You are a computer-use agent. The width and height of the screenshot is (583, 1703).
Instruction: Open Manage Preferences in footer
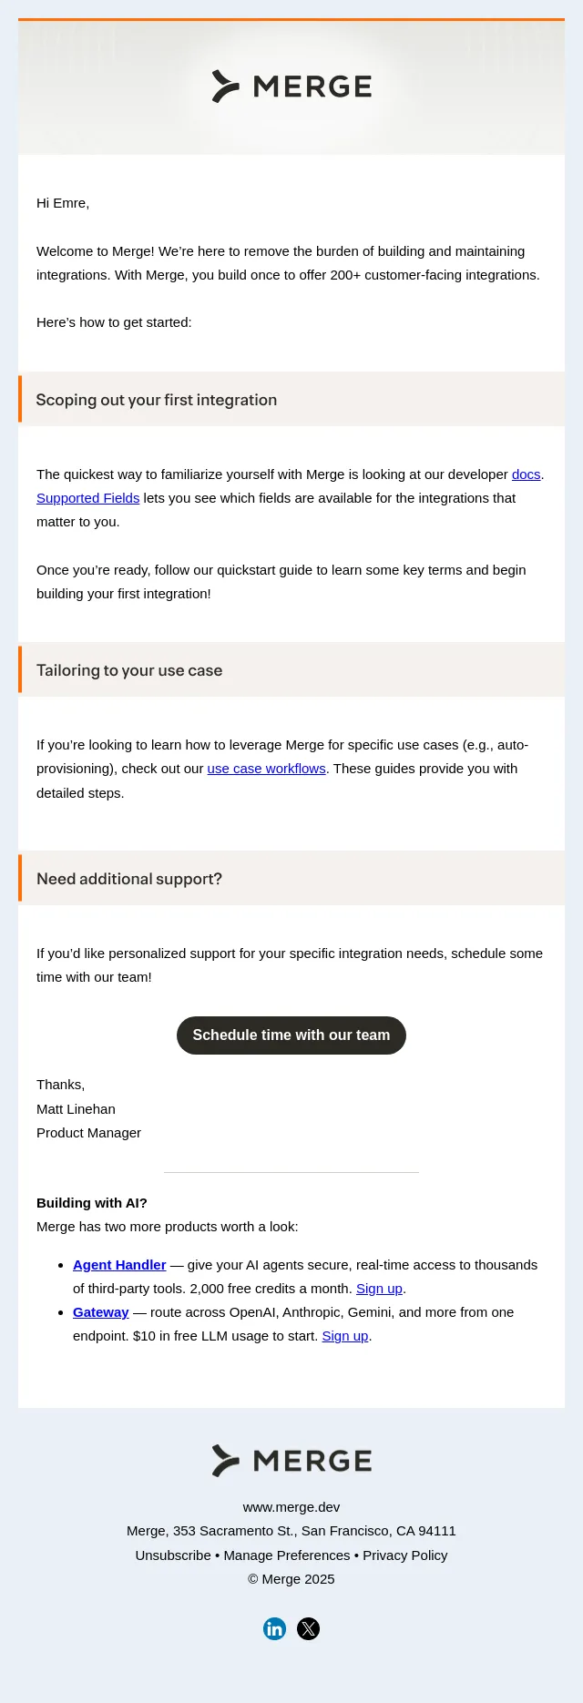click(287, 1555)
